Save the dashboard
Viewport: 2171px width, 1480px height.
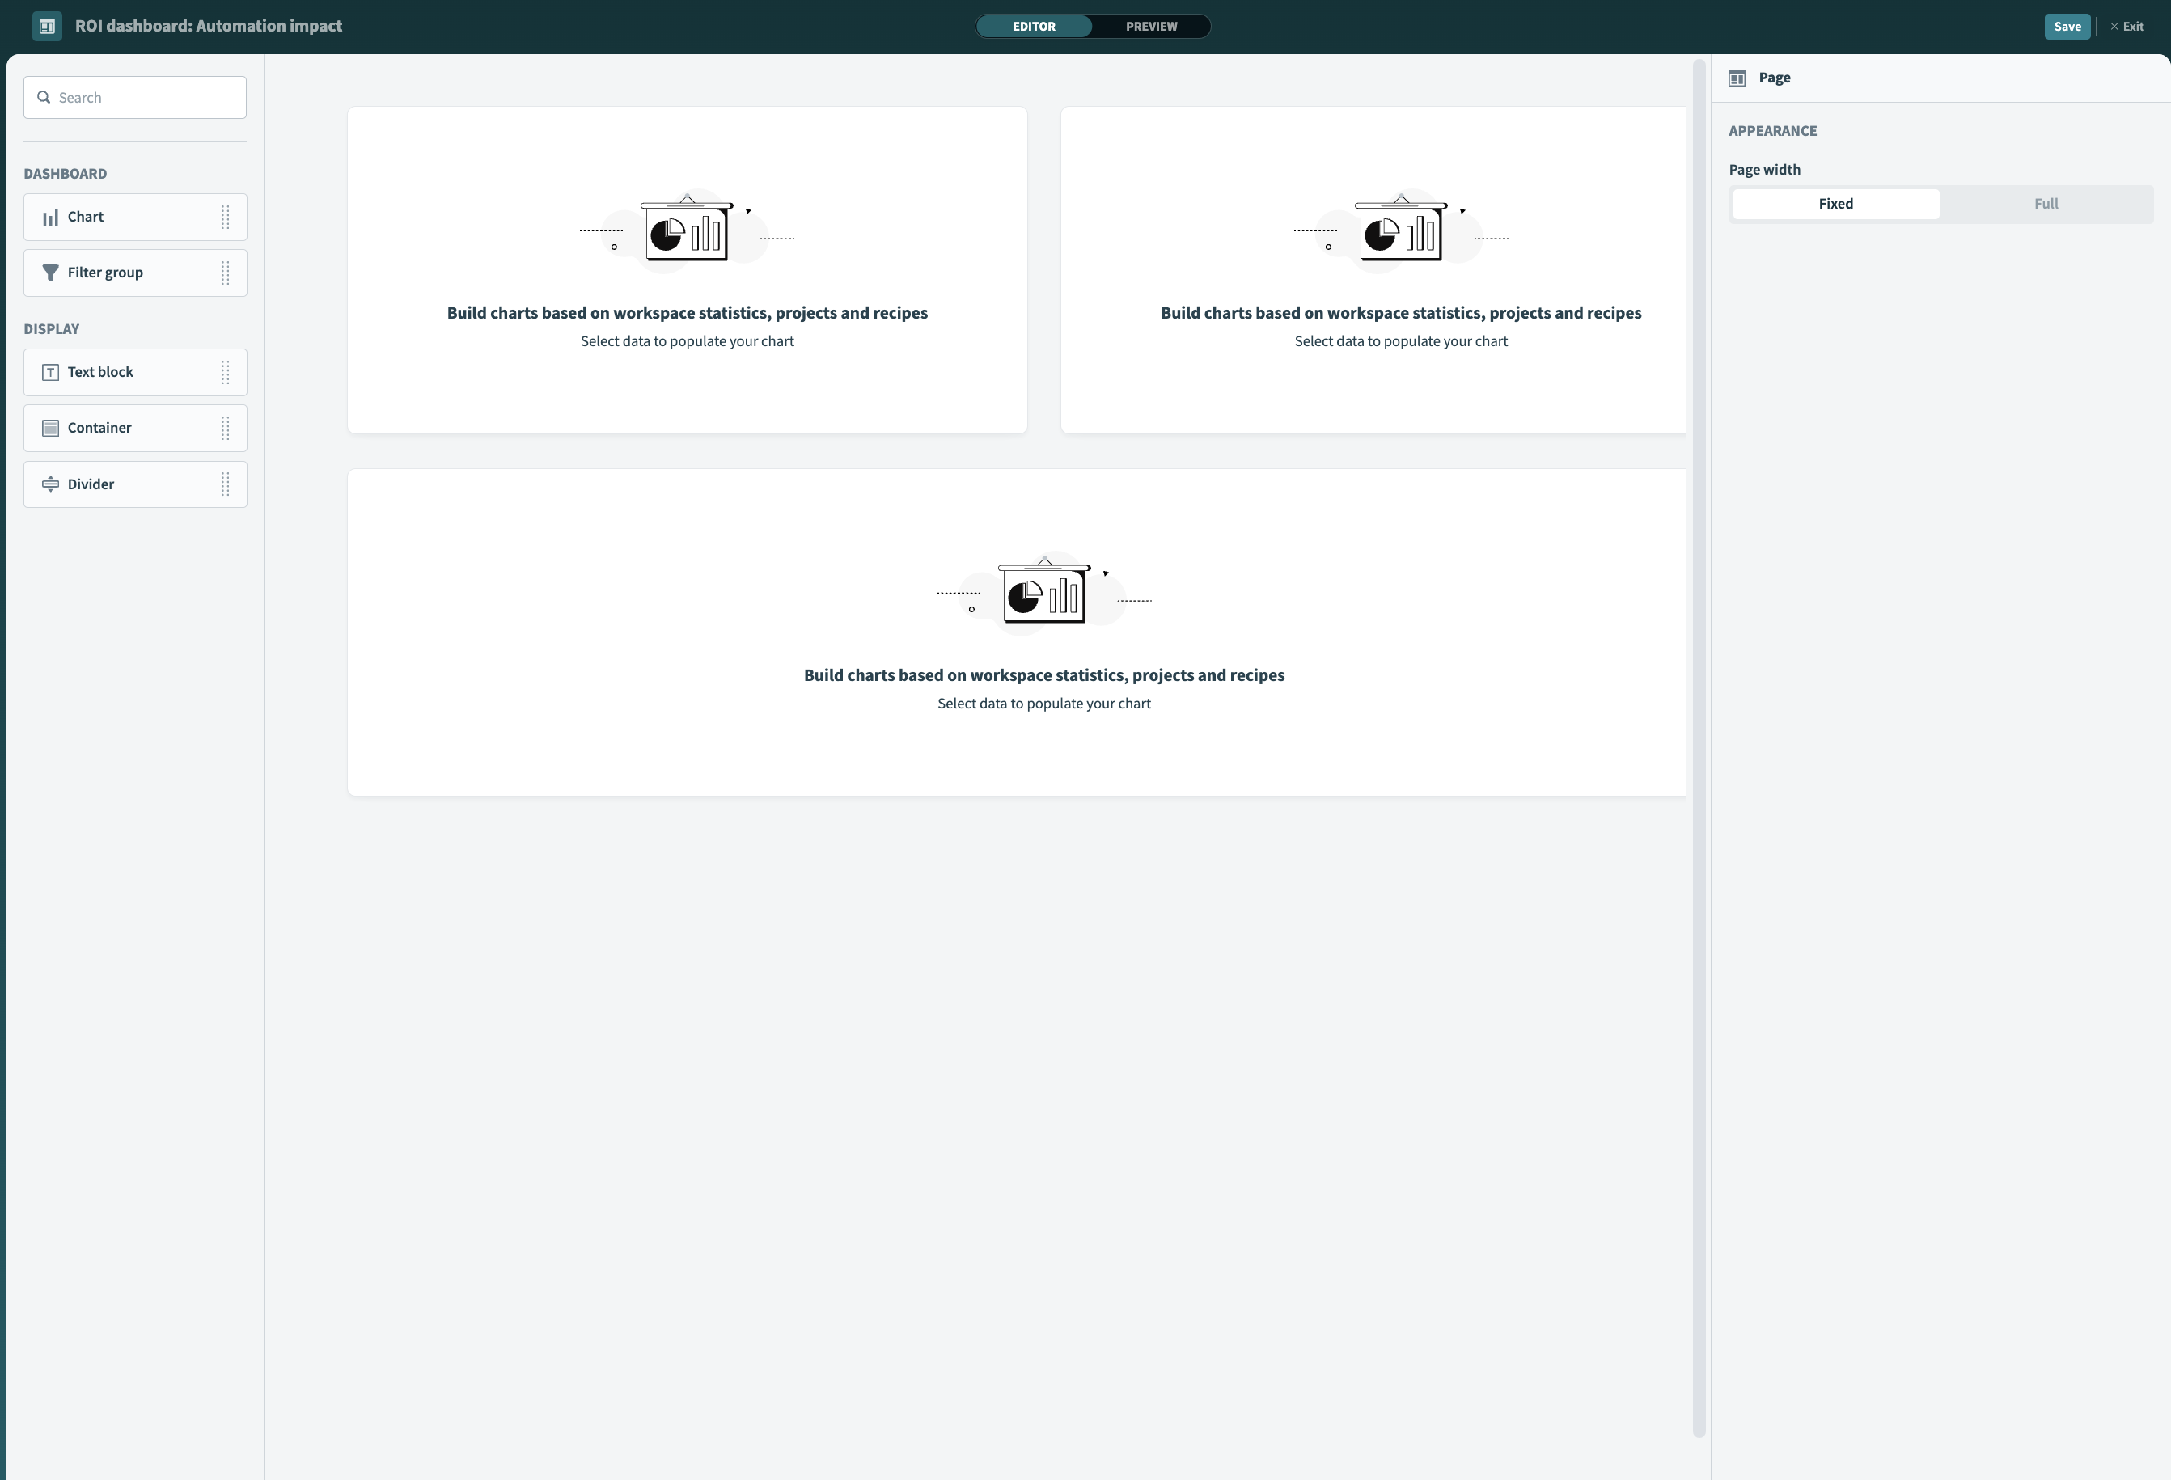(2067, 27)
